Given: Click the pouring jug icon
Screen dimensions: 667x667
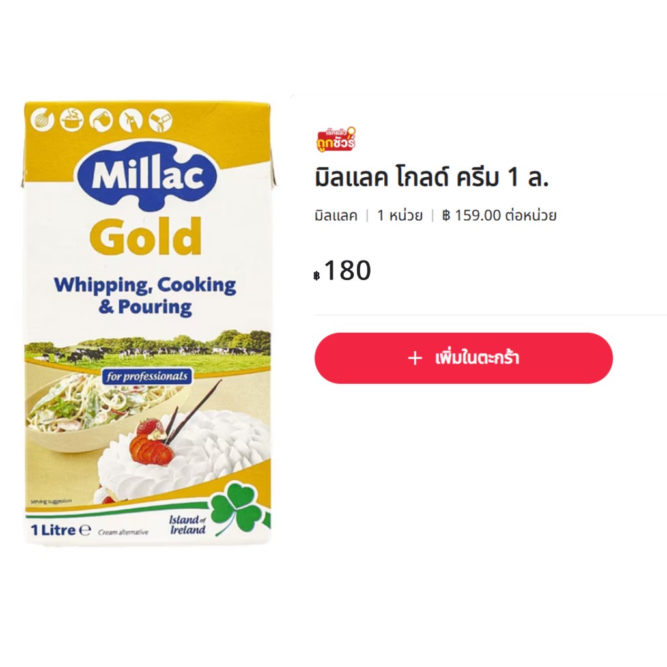Looking at the screenshot, I should click(x=101, y=120).
